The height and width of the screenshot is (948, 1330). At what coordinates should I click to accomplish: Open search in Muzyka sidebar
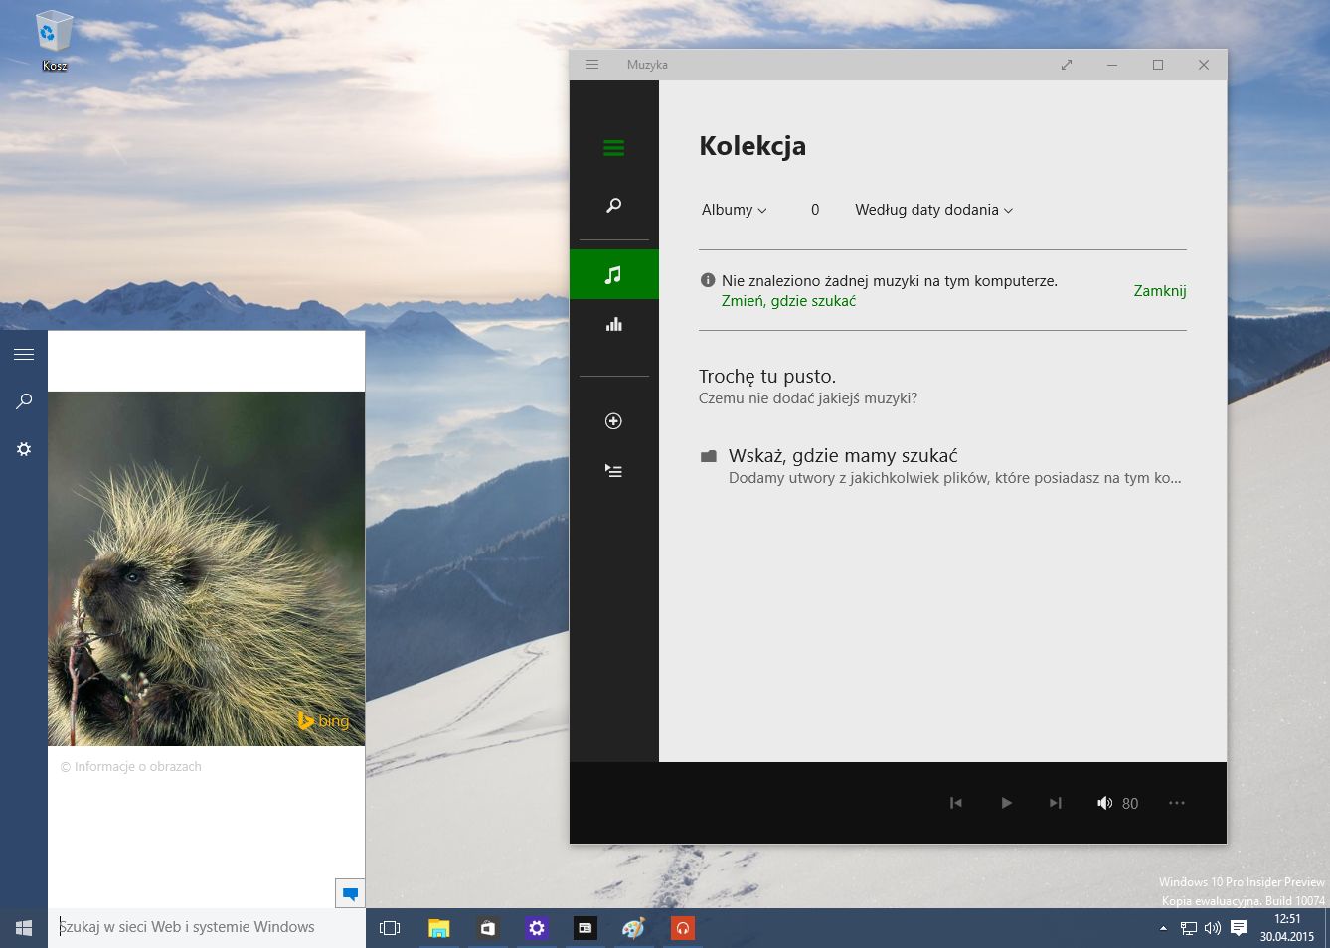pyautogui.click(x=613, y=205)
